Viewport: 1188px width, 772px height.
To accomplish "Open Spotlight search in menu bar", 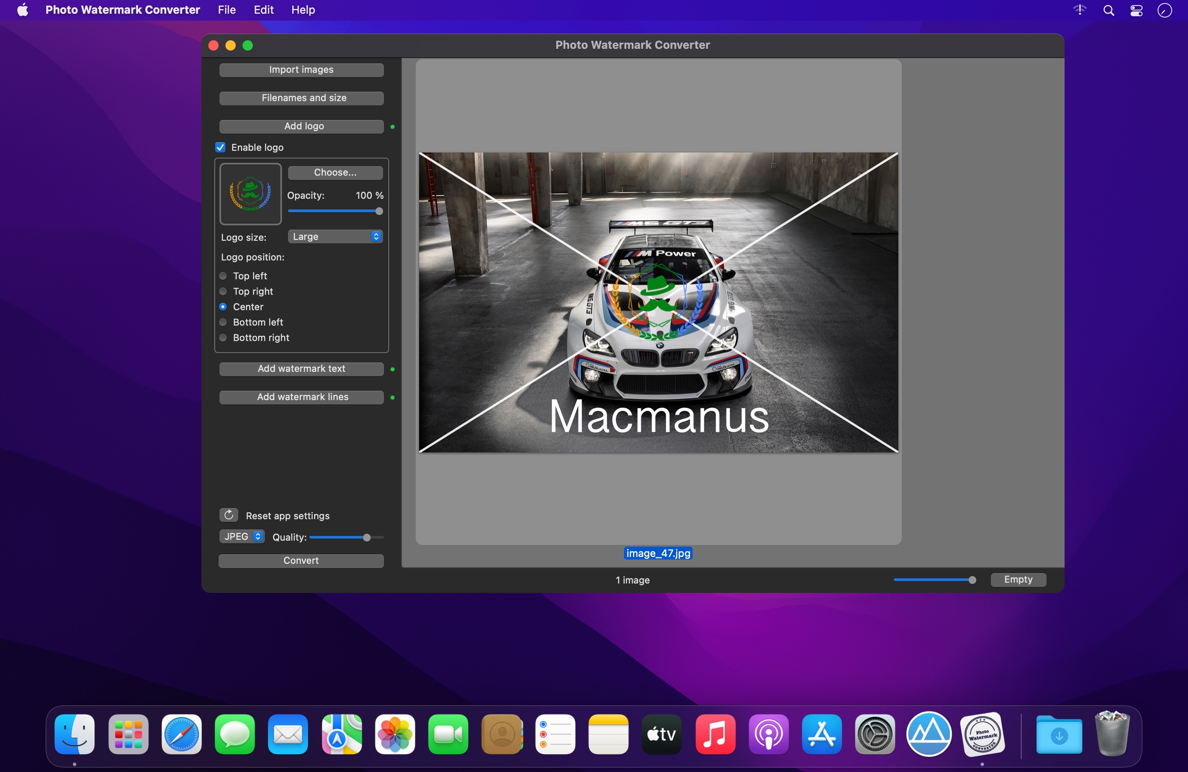I will (x=1108, y=10).
